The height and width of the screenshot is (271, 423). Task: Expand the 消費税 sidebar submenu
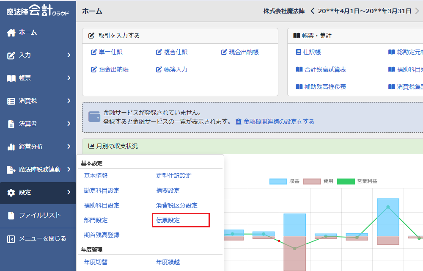38,101
